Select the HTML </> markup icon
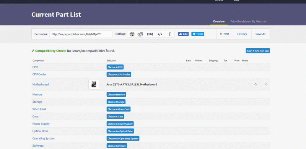Screen dimensions: 306x149 click(160, 34)
